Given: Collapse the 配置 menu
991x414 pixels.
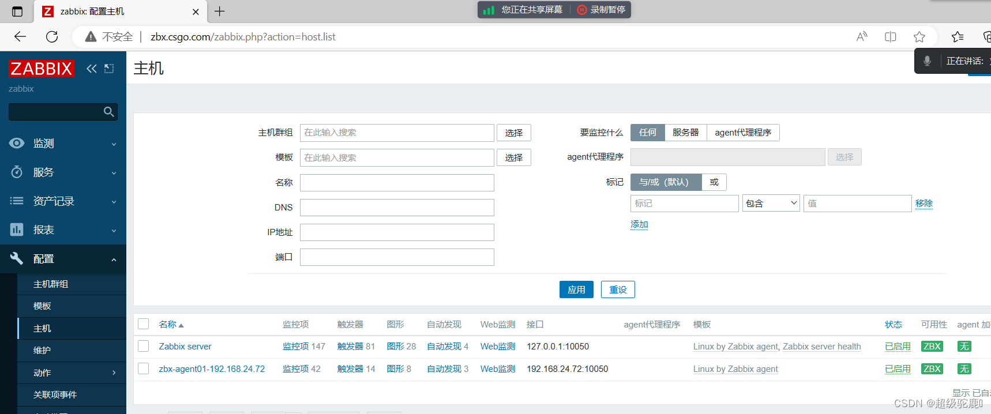Looking at the screenshot, I should click(114, 259).
